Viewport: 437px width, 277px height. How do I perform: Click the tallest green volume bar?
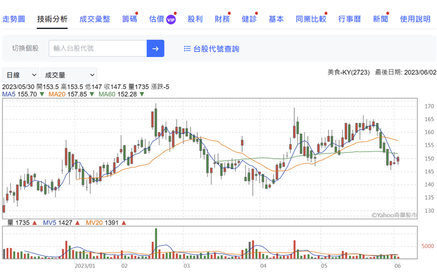(156, 244)
